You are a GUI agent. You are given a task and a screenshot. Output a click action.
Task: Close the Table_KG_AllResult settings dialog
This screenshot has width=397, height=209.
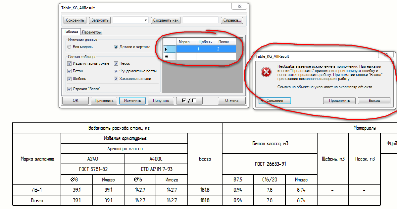239,6
